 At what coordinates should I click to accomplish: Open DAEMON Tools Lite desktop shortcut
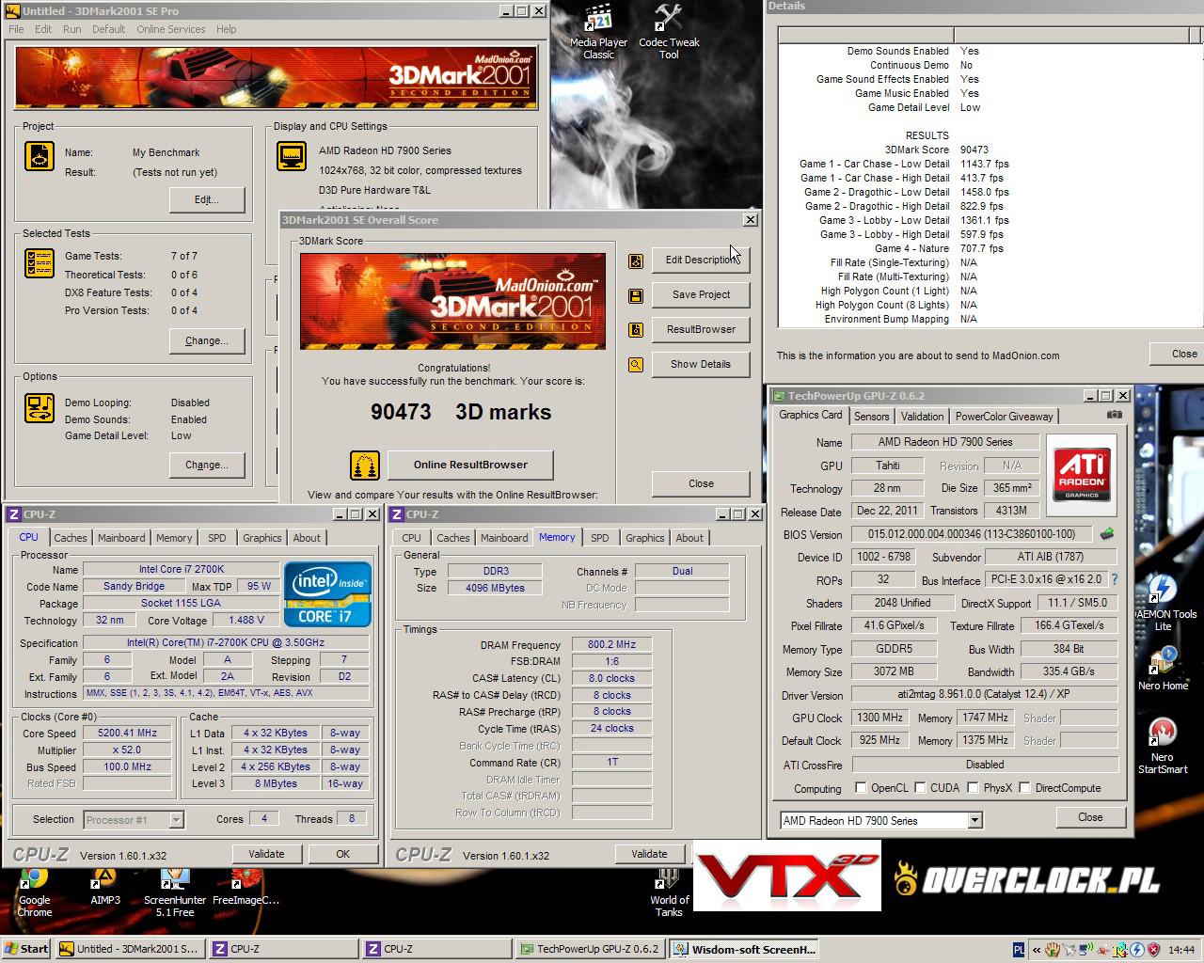[x=1164, y=603]
